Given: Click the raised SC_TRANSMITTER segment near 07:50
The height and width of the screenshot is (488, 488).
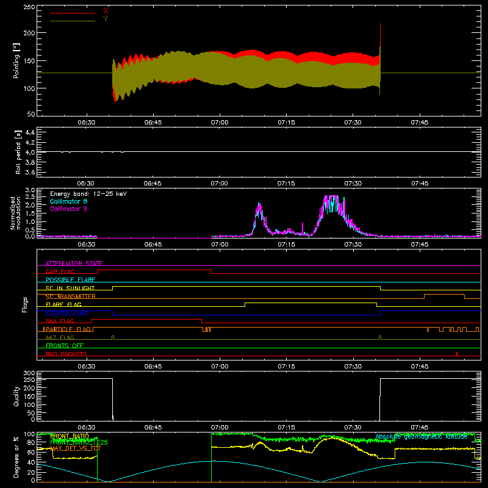Looking at the screenshot, I should coord(445,295).
